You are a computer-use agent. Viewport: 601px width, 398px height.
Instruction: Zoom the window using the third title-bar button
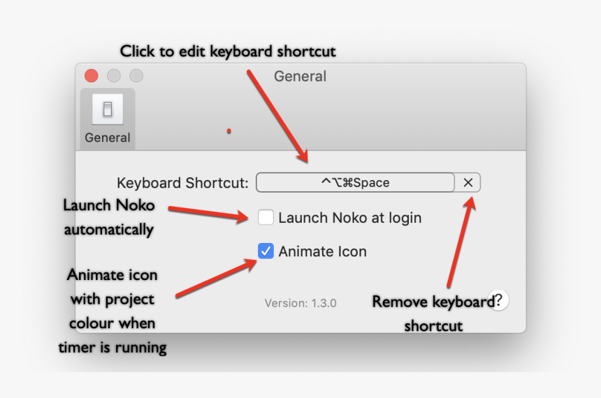point(136,75)
